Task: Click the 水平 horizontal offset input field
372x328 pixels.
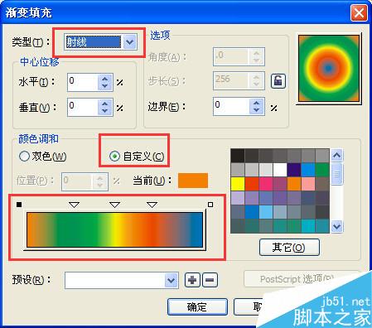Action: pos(83,82)
